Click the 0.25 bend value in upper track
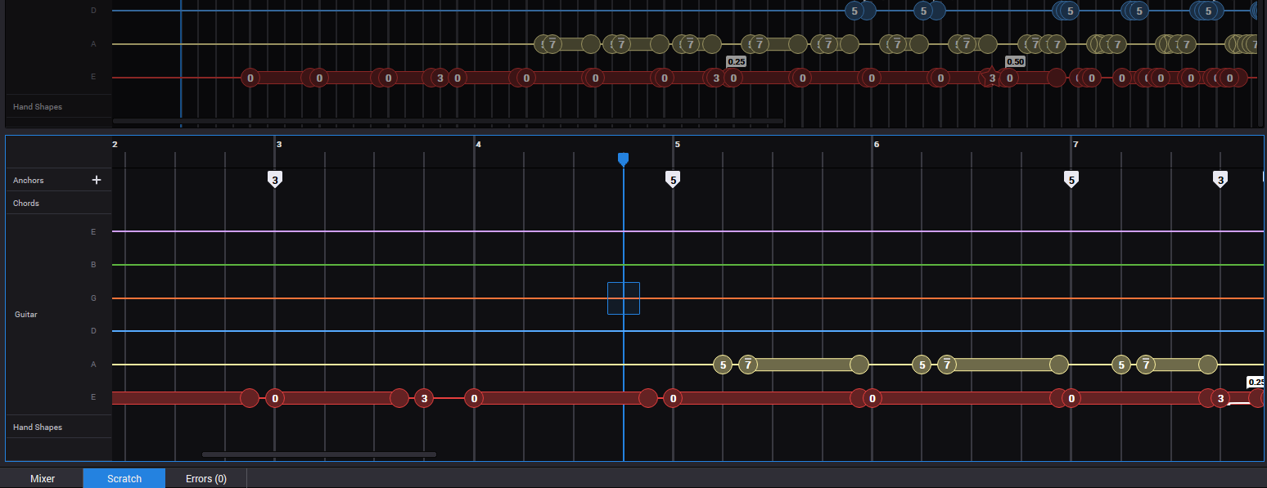1267x488 pixels. click(x=737, y=61)
